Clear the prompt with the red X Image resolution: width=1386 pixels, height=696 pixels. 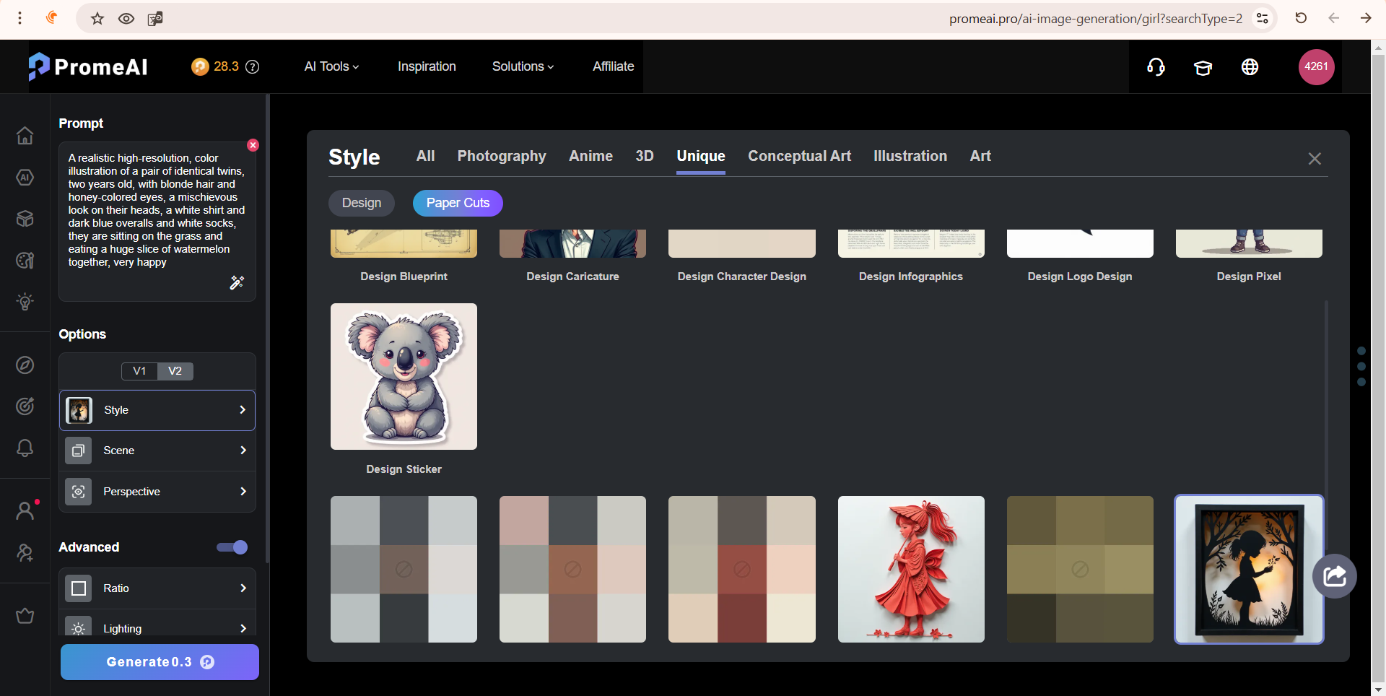253,145
